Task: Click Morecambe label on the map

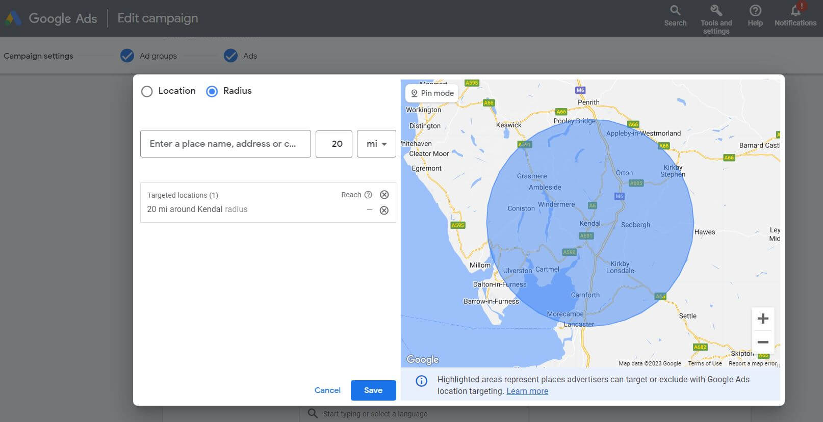Action: pos(565,314)
